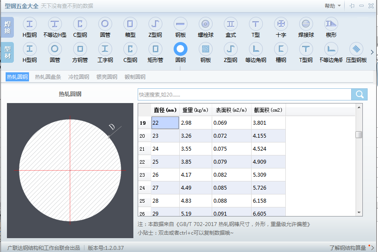
Task: Select surface area cell 0.075
Action: [231, 149]
